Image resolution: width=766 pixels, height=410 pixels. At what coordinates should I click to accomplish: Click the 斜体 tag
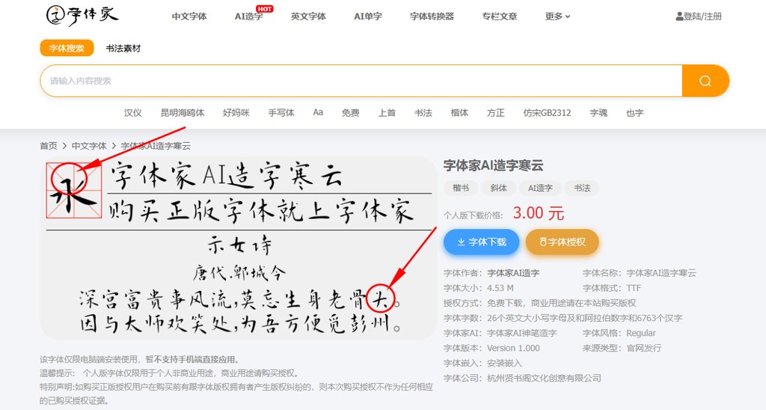click(x=499, y=188)
